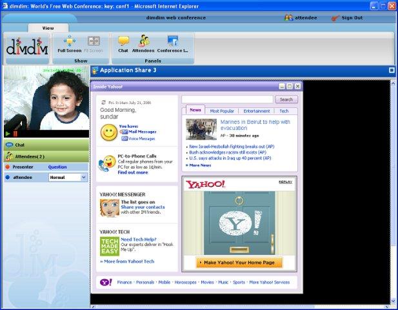Collapse the Attendees(2) accordion section
This screenshot has height=310, width=398.
click(46, 156)
